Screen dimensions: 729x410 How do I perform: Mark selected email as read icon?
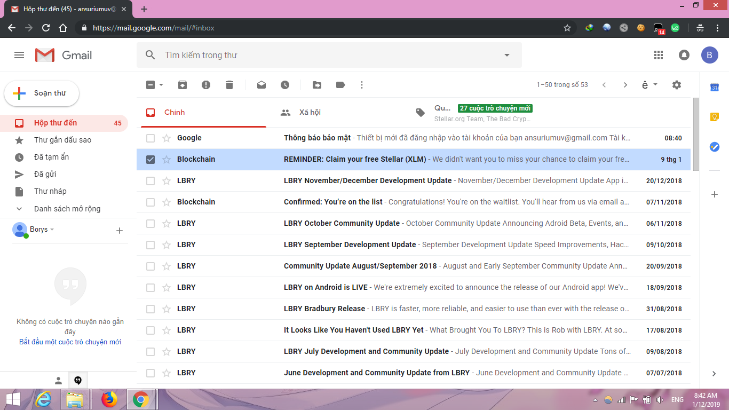coord(262,85)
